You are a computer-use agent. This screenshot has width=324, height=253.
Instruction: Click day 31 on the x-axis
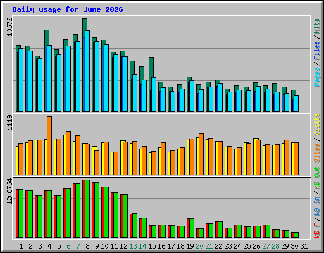pos(304,246)
